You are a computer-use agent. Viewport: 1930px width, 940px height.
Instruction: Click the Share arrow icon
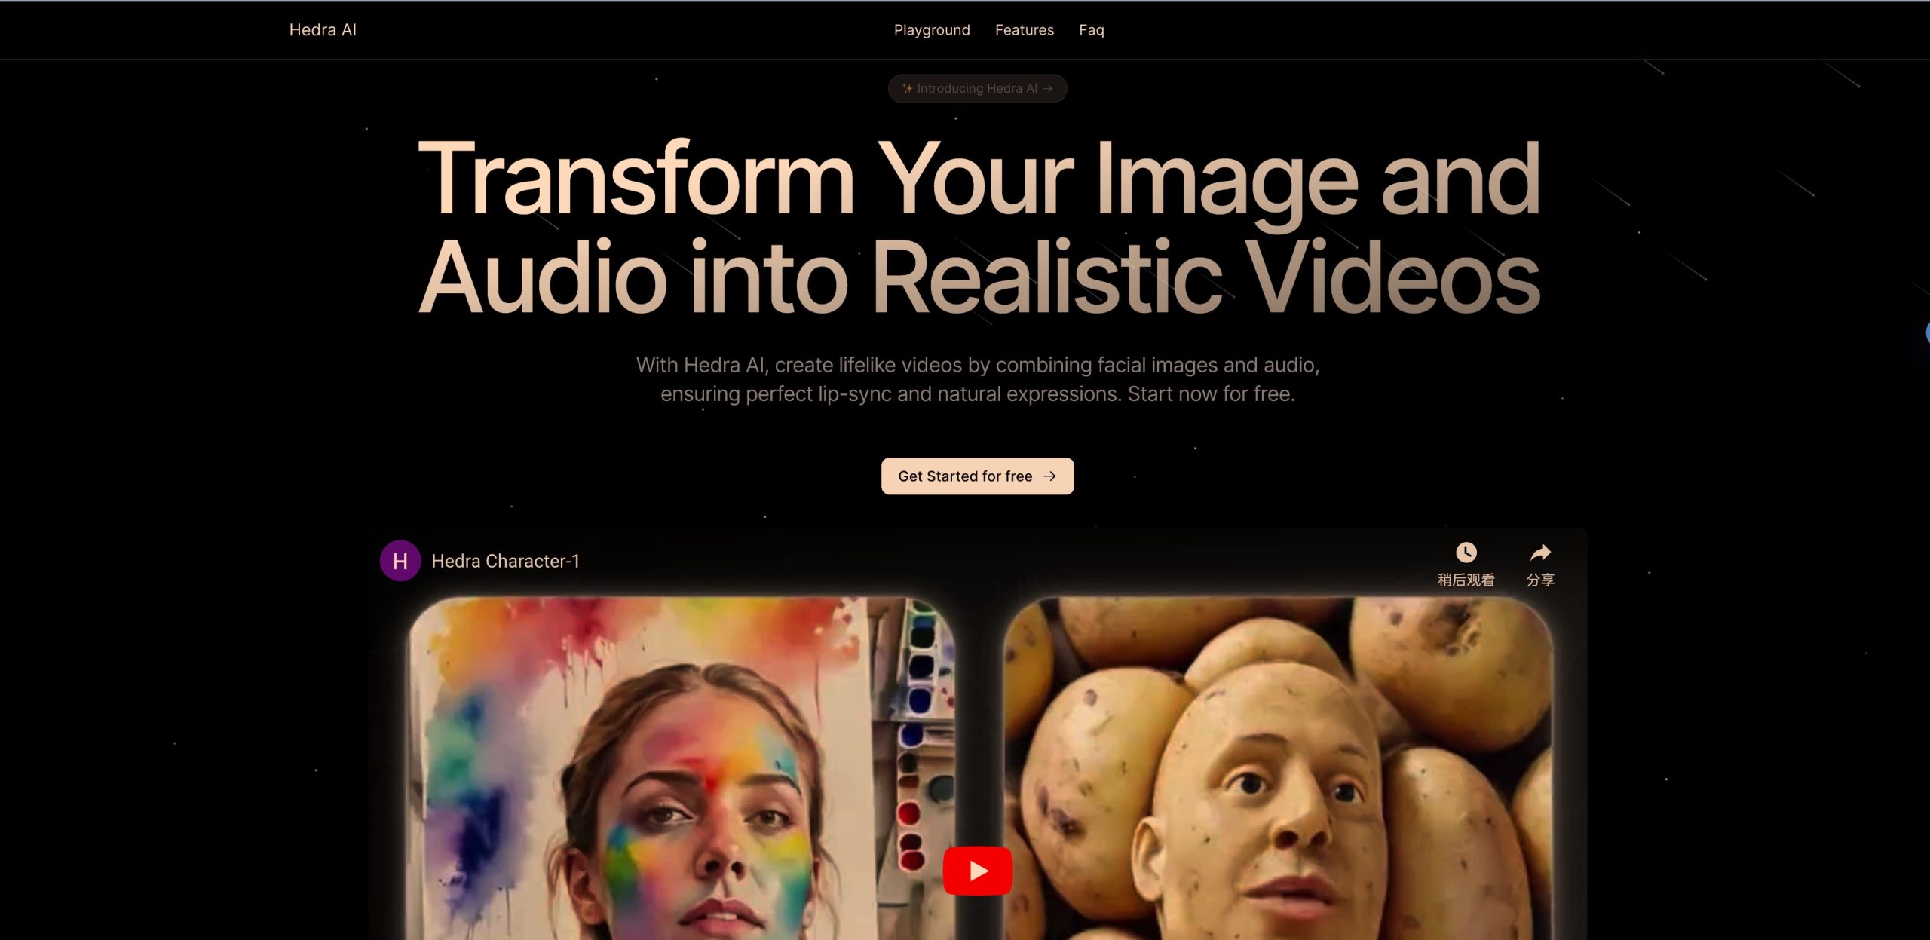click(1540, 553)
